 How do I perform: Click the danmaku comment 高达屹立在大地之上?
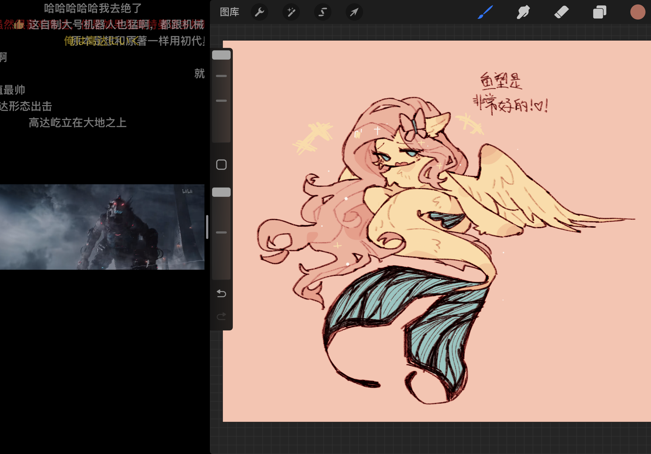77,122
